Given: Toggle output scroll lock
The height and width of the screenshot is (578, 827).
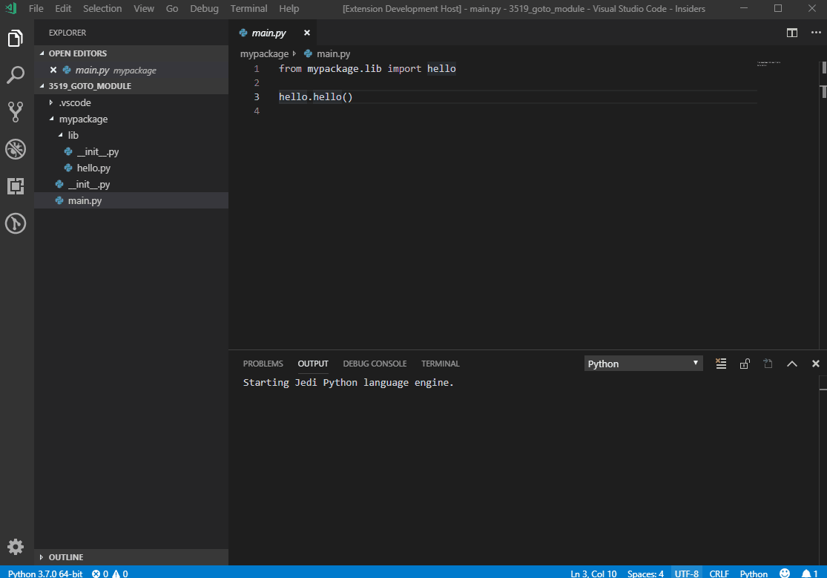Looking at the screenshot, I should pyautogui.click(x=745, y=364).
